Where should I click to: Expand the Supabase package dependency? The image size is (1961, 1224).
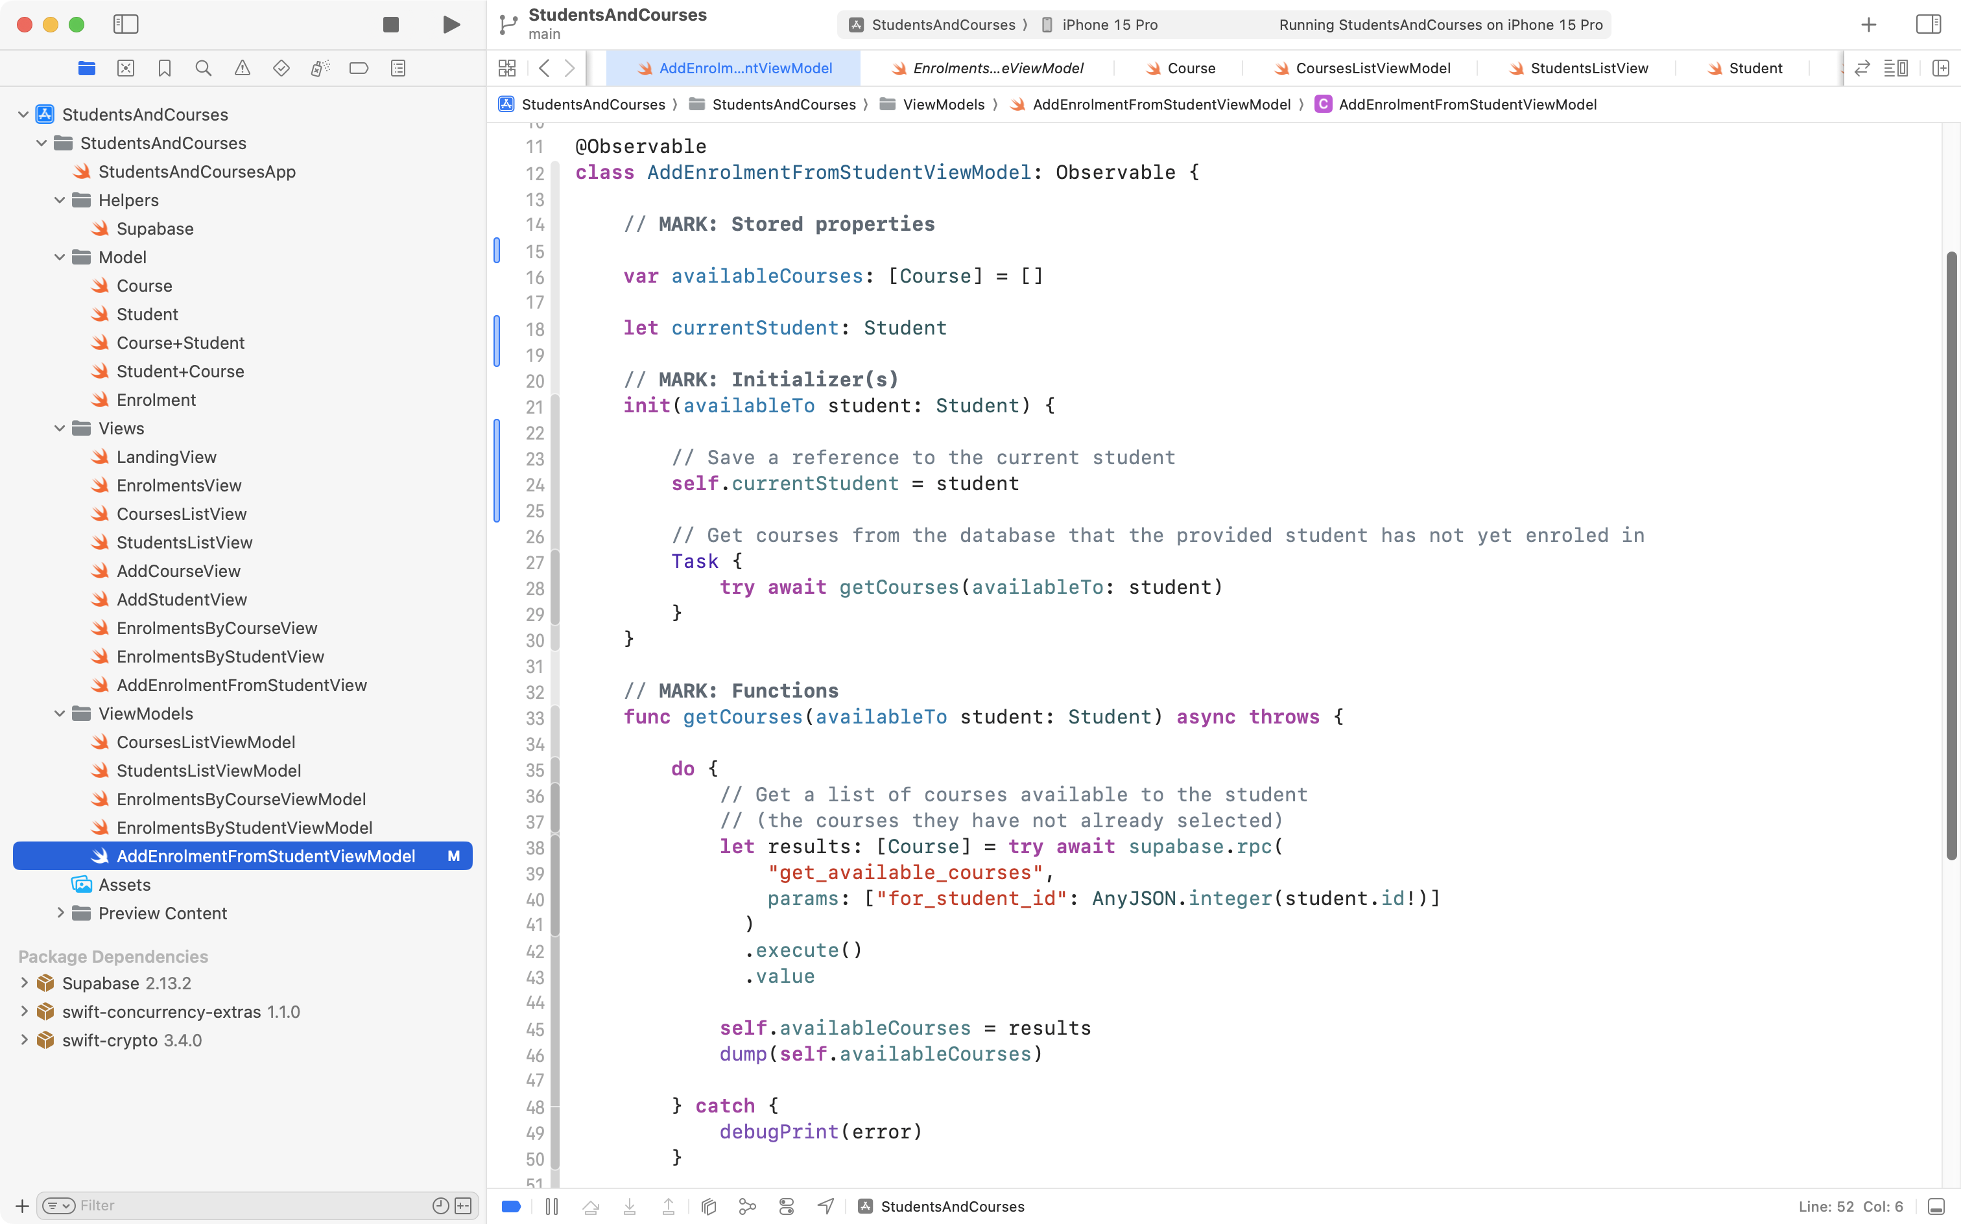[x=23, y=983]
